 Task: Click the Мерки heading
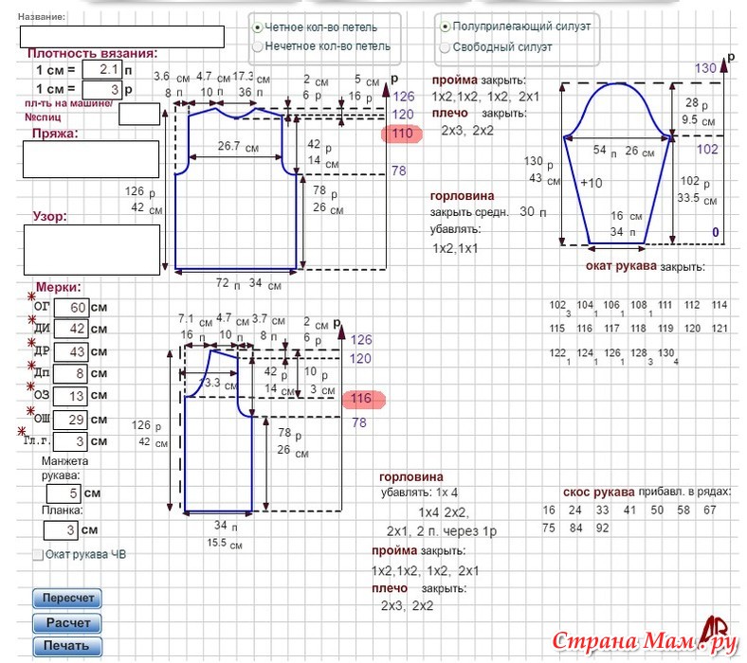pos(59,288)
